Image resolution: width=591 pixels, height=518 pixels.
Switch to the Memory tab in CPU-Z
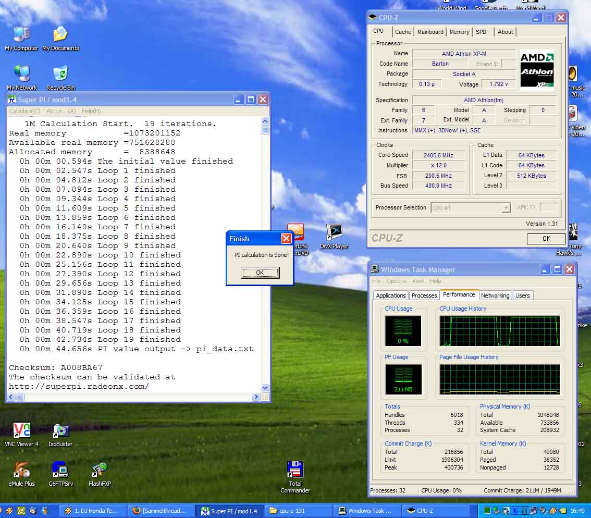[460, 32]
